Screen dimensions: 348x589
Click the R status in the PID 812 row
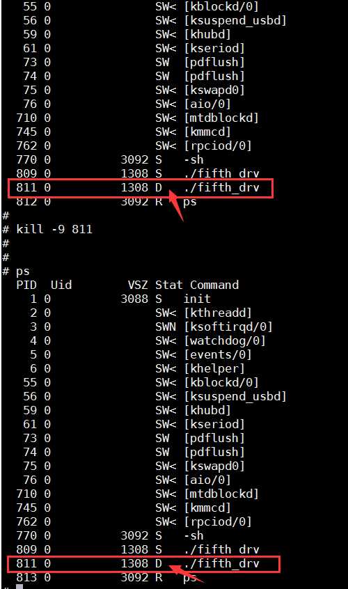(159, 201)
